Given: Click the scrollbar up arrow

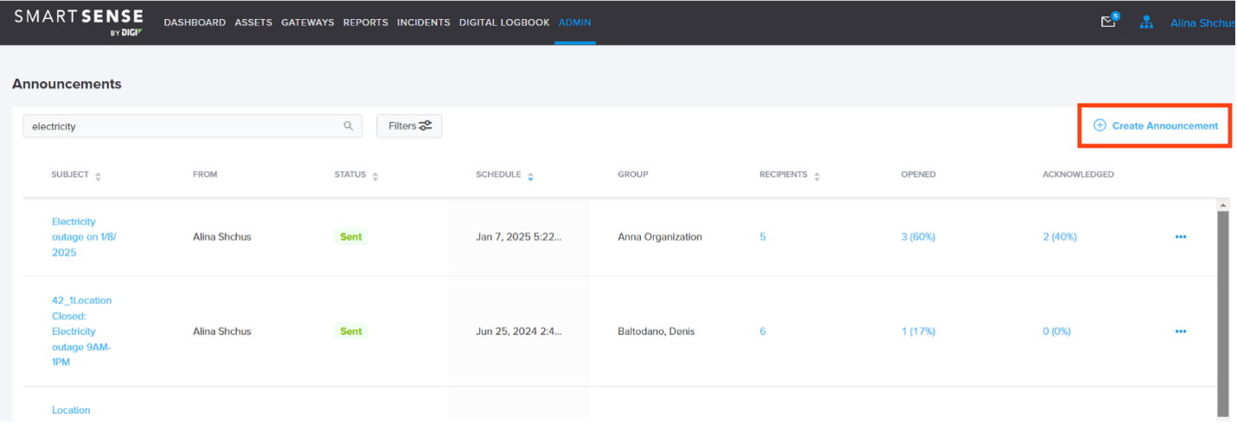Looking at the screenshot, I should pos(1222,206).
